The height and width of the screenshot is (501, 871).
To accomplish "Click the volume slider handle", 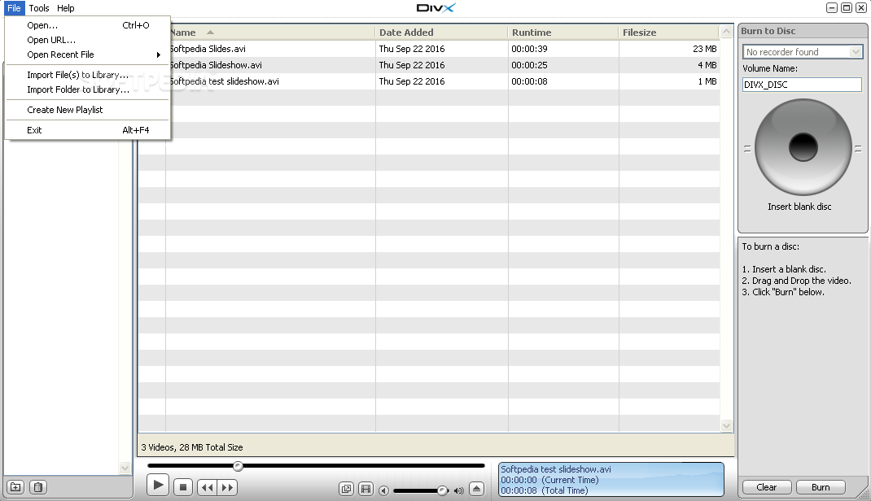I will 442,490.
